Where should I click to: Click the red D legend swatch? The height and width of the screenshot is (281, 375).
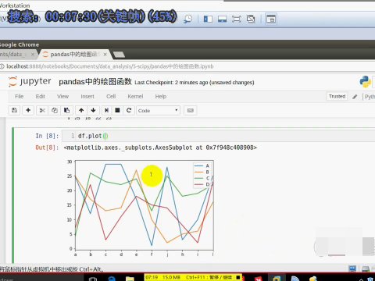point(198,184)
